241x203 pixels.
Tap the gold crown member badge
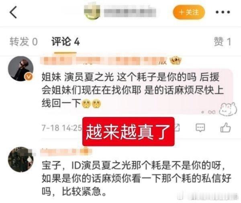click(x=176, y=61)
